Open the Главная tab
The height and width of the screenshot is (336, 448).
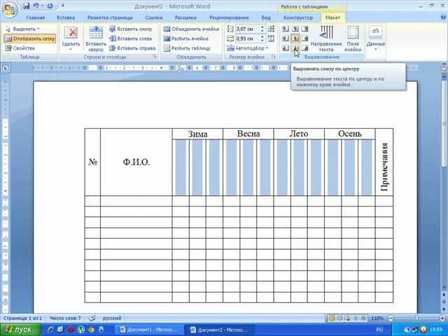pyautogui.click(x=35, y=17)
